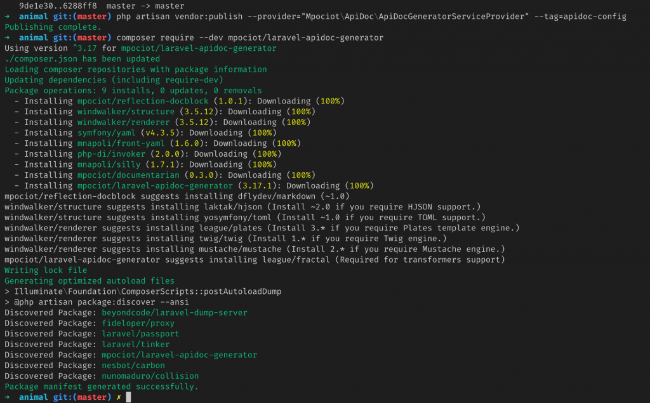Click 'Updating dependencies (including require-dev)' line

pyautogui.click(x=114, y=79)
